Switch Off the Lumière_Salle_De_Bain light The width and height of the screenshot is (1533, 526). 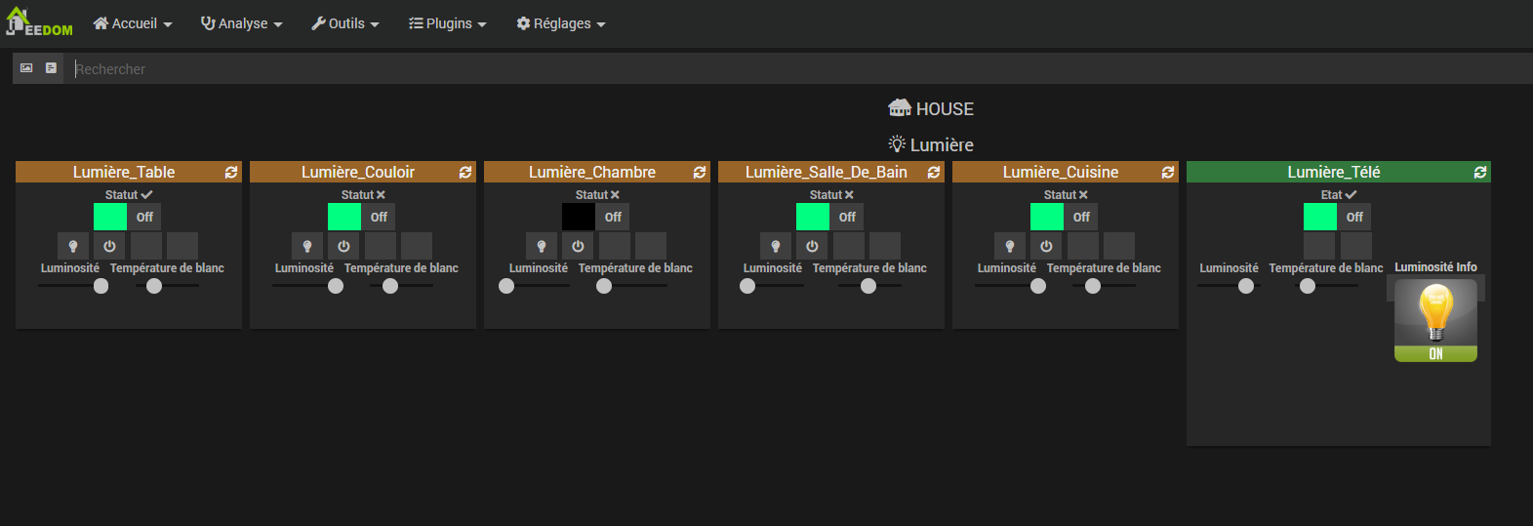coord(847,217)
